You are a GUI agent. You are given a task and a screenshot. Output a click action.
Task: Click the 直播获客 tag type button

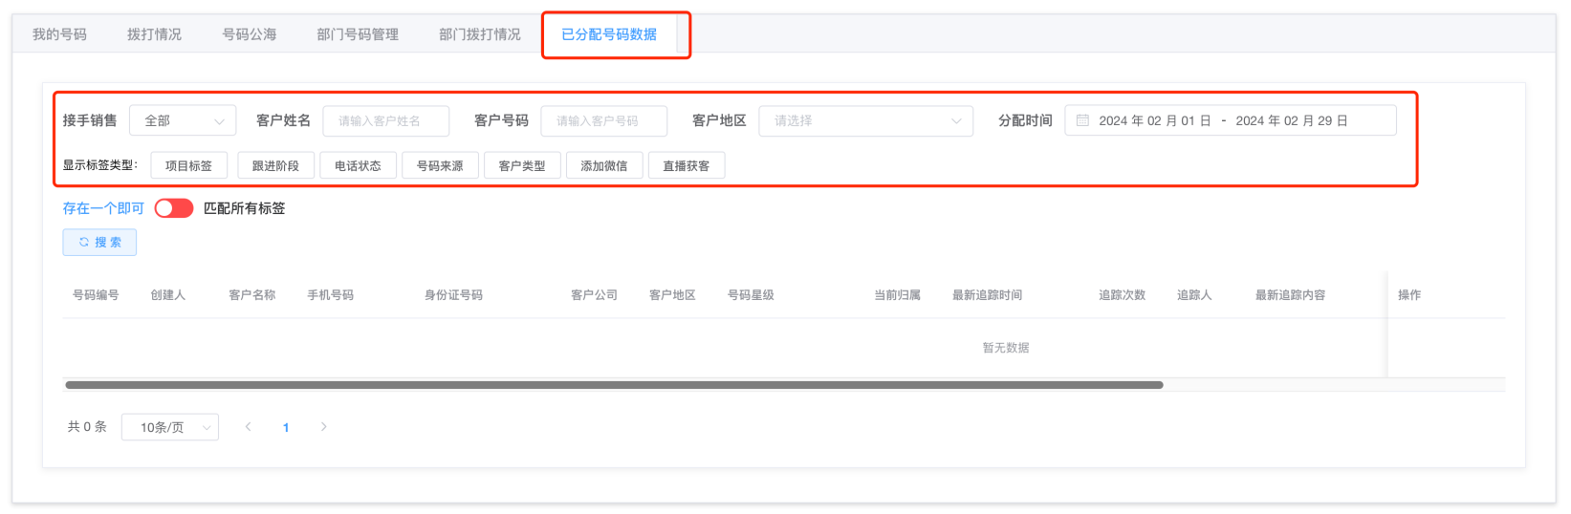686,165
